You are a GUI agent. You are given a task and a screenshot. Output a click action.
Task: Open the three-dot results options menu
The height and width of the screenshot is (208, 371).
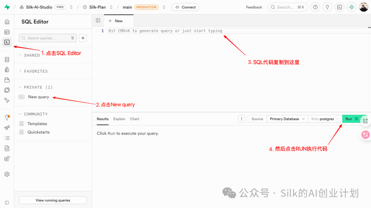point(241,119)
